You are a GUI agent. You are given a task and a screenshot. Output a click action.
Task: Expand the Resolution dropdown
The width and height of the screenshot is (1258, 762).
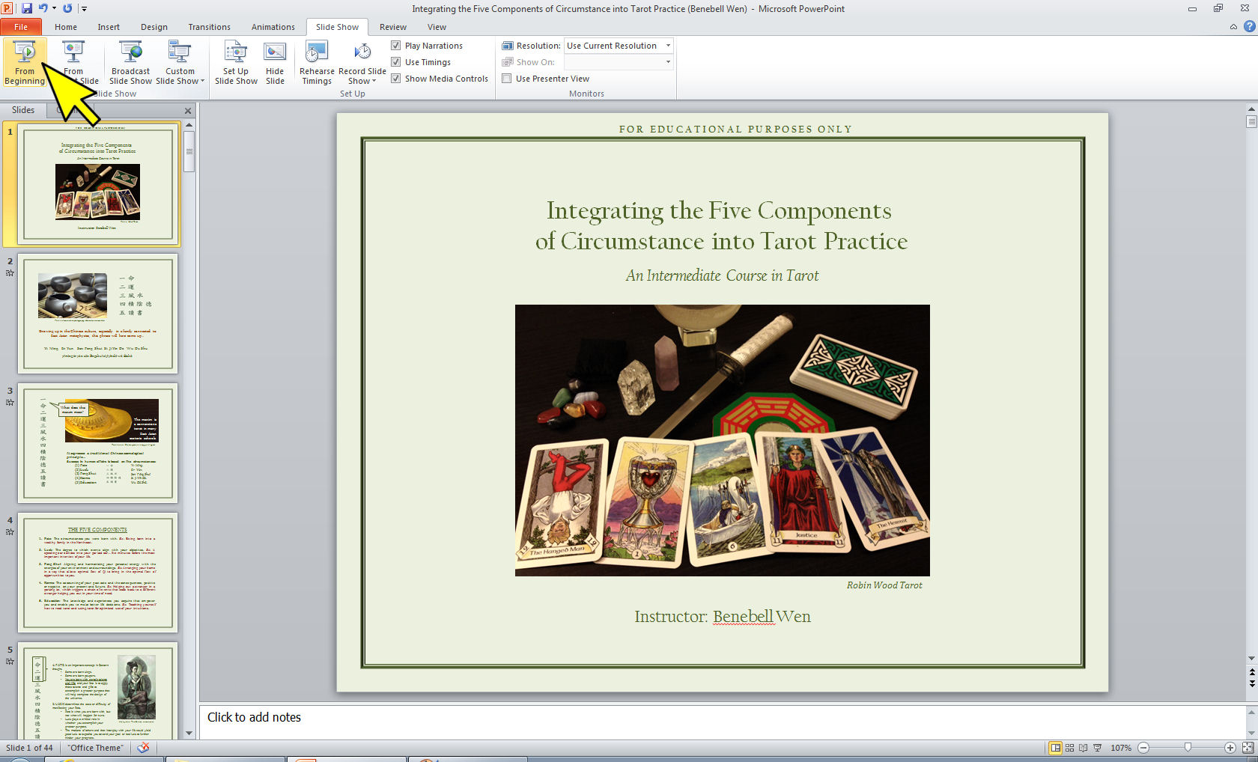click(x=668, y=46)
